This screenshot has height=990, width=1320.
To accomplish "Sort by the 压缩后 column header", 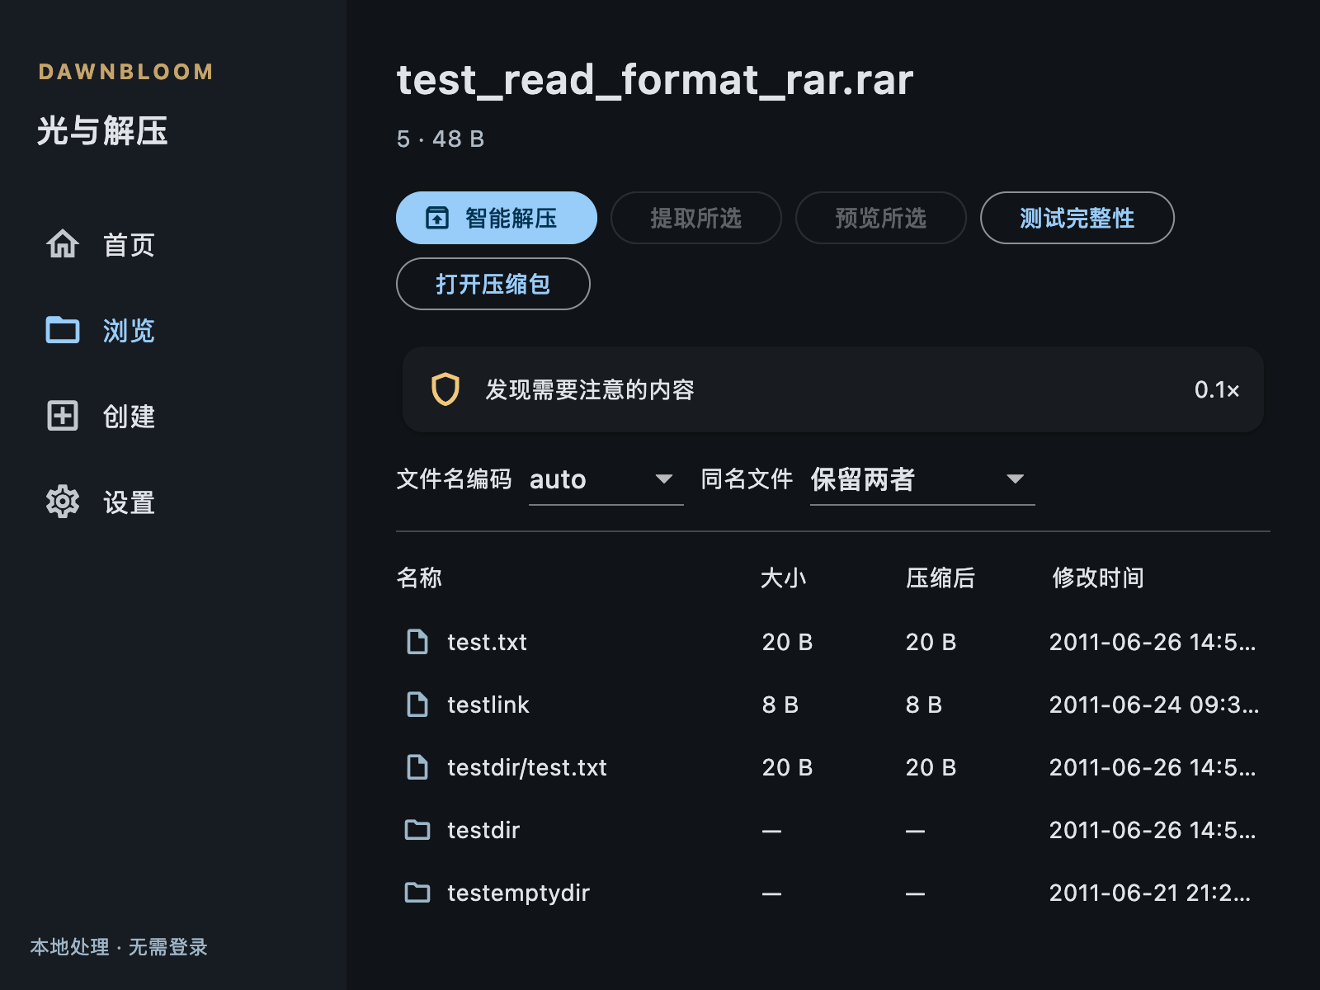I will tap(940, 577).
